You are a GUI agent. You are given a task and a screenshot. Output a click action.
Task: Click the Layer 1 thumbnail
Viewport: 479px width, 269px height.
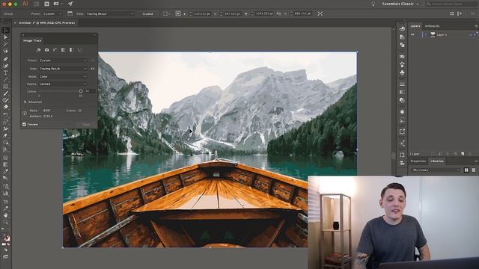pos(433,35)
